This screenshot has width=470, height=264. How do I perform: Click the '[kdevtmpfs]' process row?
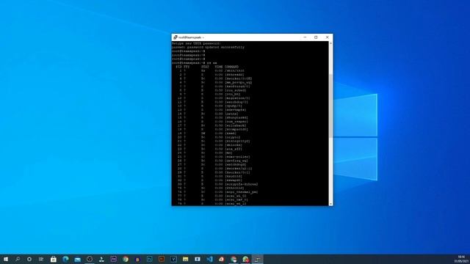pos(211,109)
